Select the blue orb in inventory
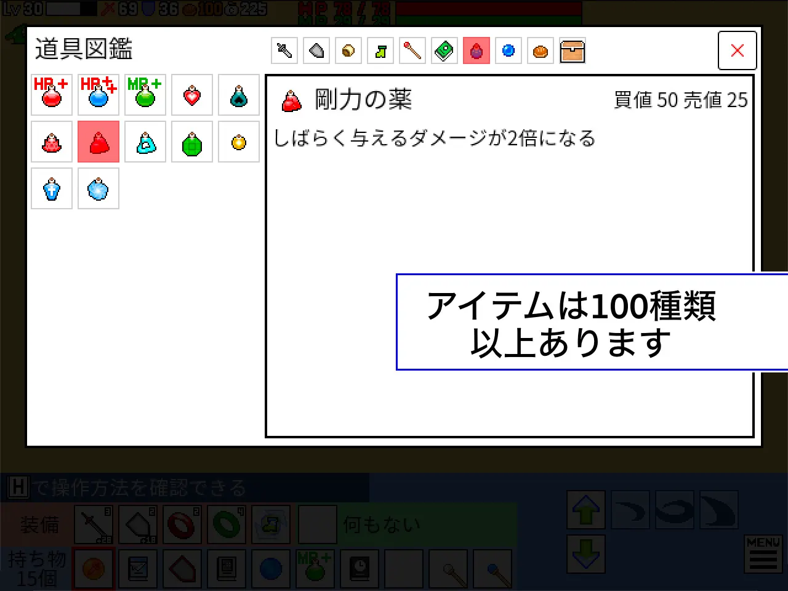The width and height of the screenshot is (788, 591). click(271, 569)
